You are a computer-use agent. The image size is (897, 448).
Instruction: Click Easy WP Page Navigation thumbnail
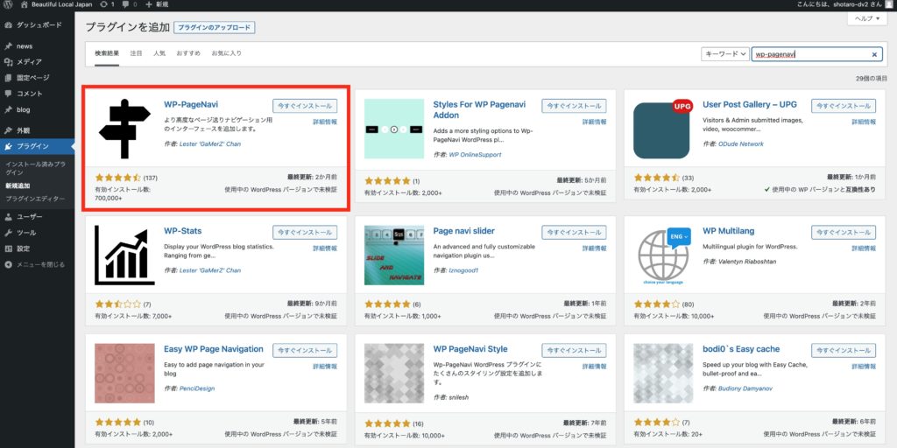pyautogui.click(x=124, y=373)
